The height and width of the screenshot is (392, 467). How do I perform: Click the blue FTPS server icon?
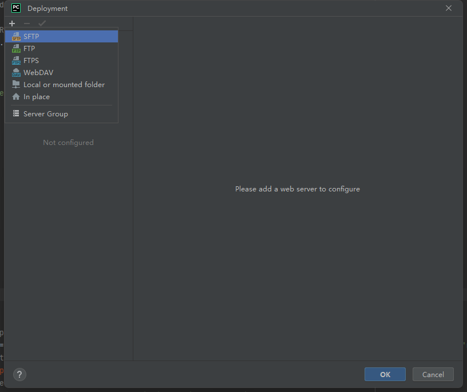(x=16, y=61)
